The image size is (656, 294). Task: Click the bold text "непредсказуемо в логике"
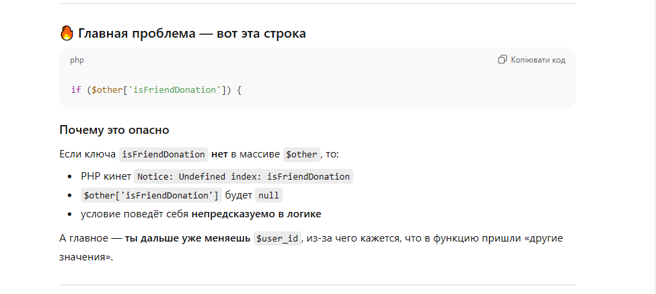pyautogui.click(x=256, y=214)
